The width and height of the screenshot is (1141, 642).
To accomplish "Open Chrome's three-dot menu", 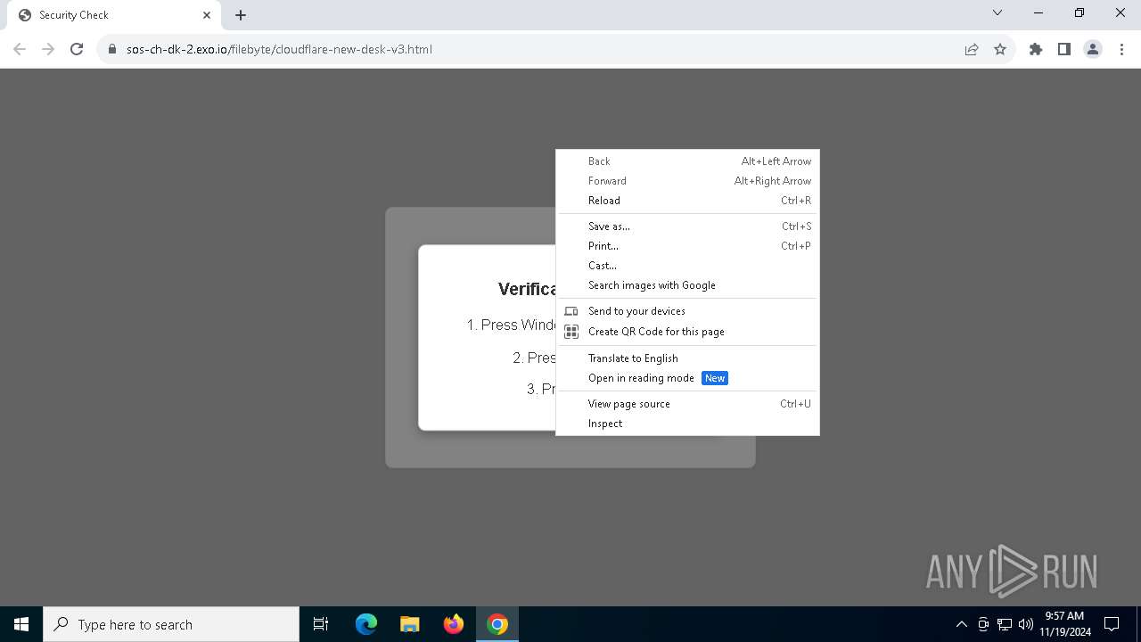I will (x=1121, y=49).
